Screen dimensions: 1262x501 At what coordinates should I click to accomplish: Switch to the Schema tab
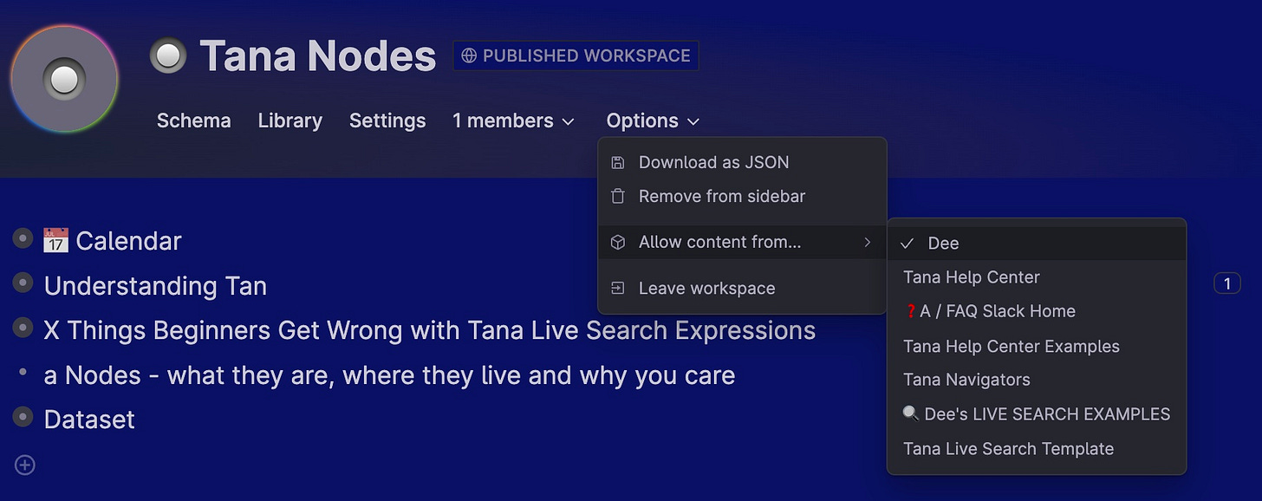[194, 120]
